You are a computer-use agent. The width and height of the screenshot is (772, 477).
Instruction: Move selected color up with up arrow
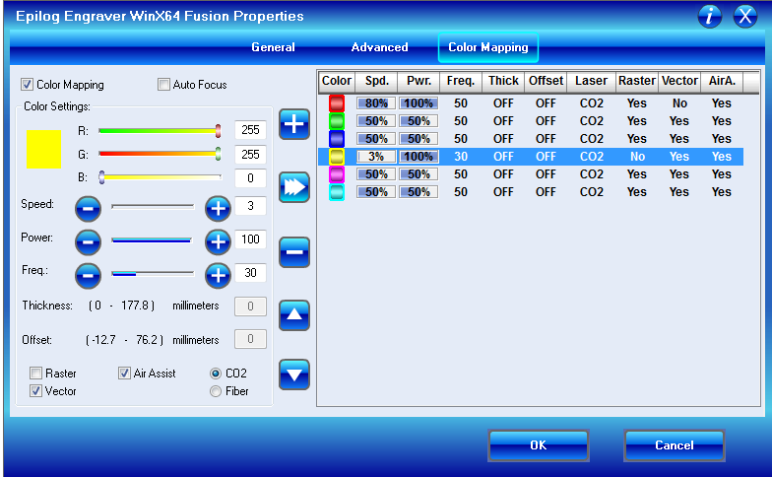click(294, 315)
